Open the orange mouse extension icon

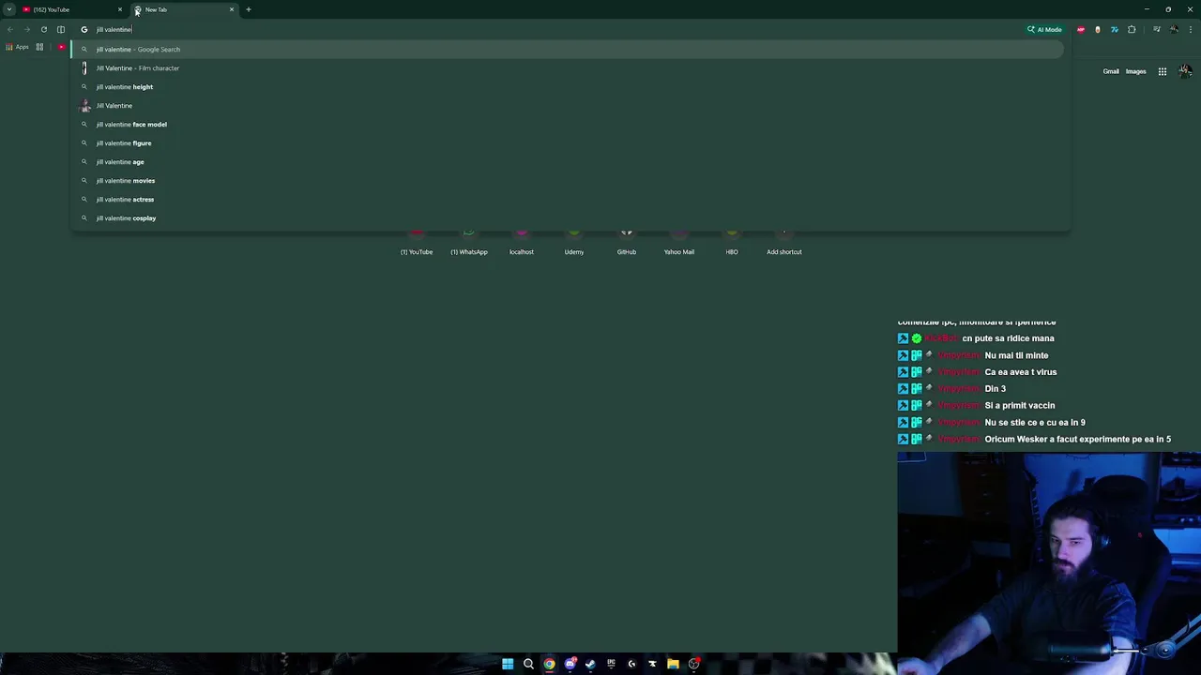click(1098, 29)
